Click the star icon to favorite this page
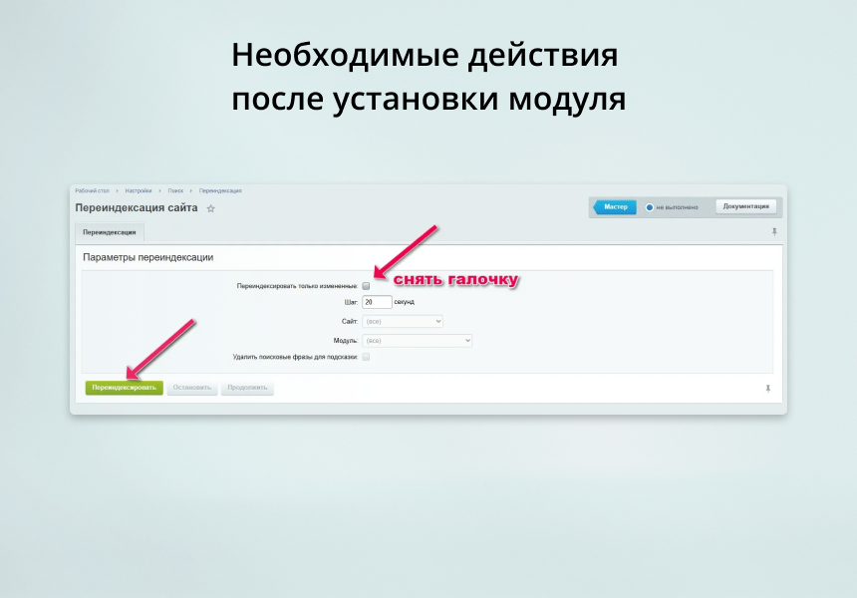Viewport: 857px width, 598px height. tap(209, 208)
